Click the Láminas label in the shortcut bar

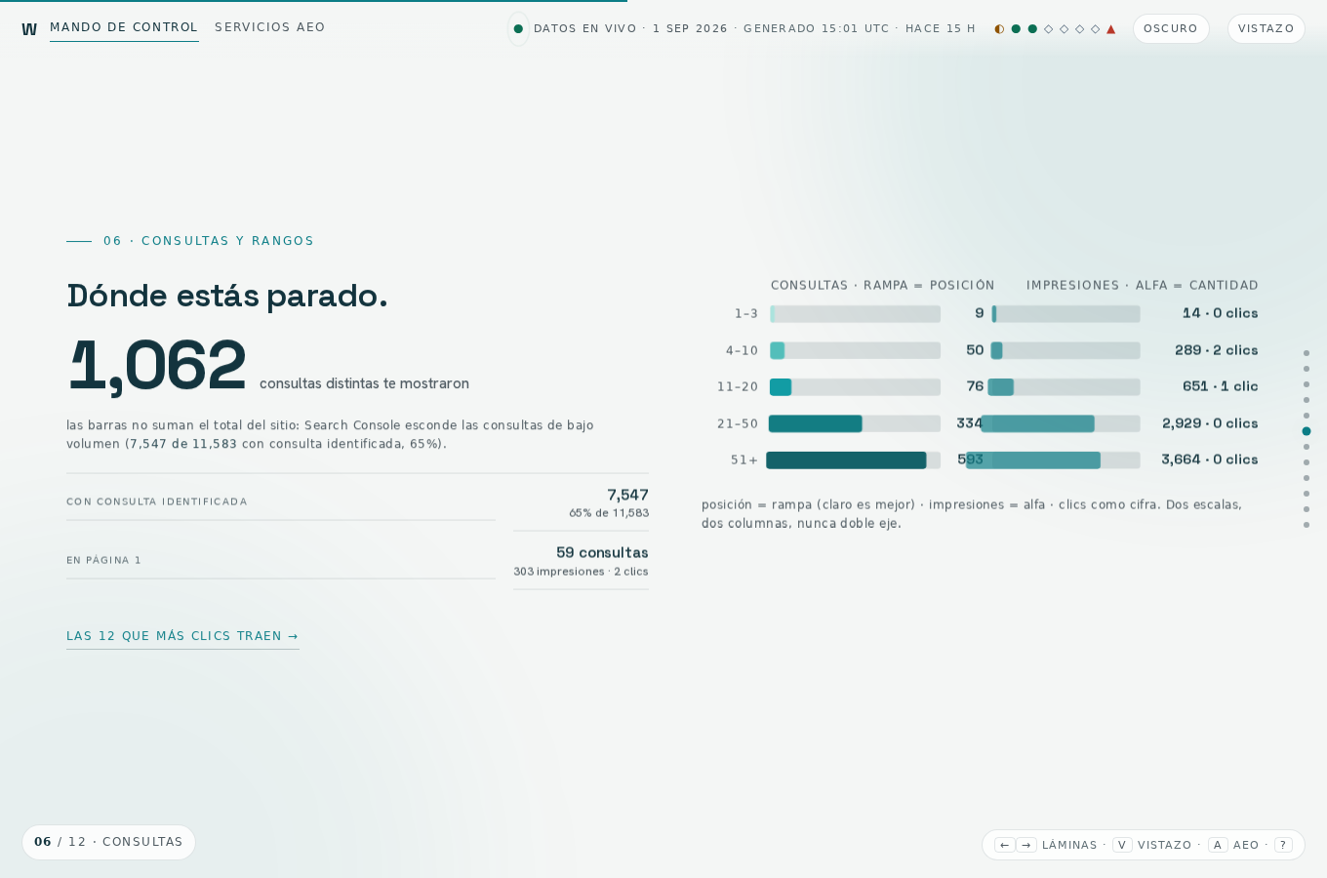click(x=1069, y=845)
